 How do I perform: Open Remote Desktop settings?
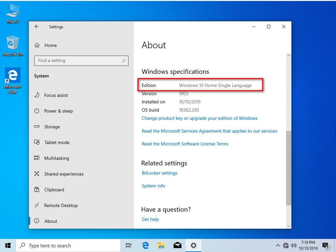pos(61,205)
